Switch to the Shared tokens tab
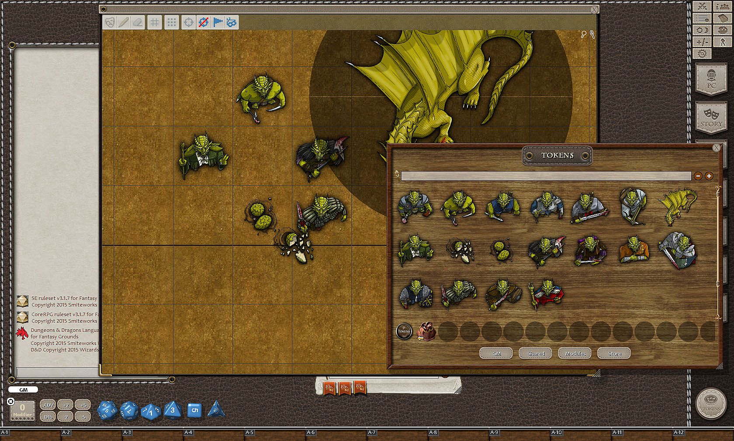The width and height of the screenshot is (734, 441). click(535, 353)
